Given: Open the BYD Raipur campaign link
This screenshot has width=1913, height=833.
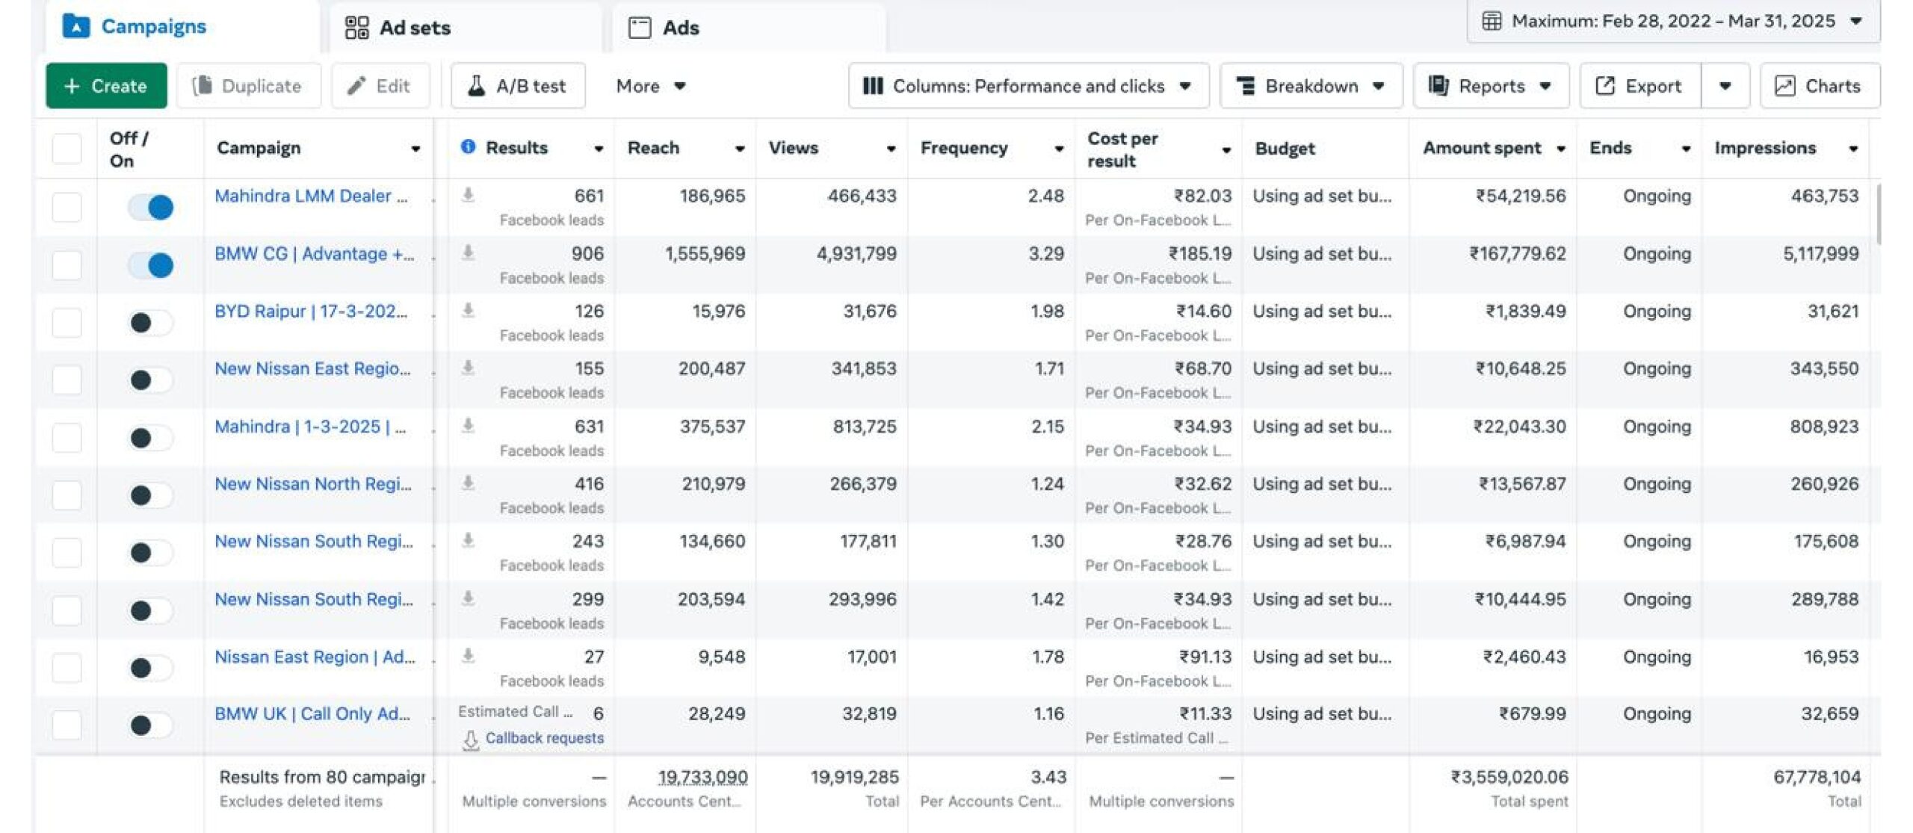Looking at the screenshot, I should pyautogui.click(x=311, y=311).
